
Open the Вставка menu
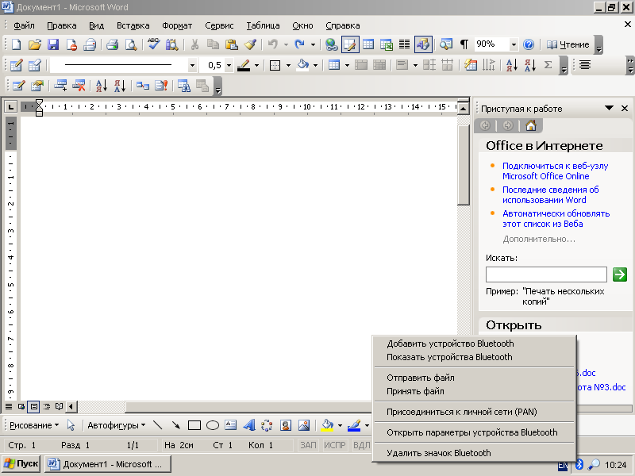[133, 25]
